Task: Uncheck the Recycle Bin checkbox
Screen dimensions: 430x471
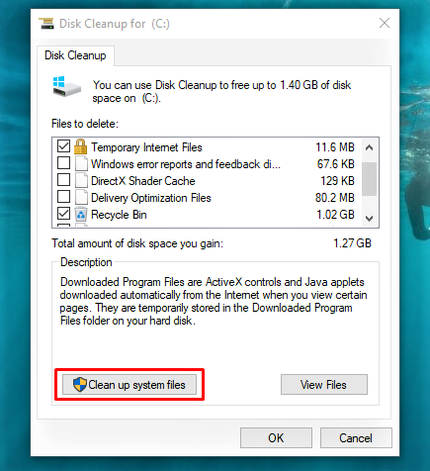Action: 63,214
